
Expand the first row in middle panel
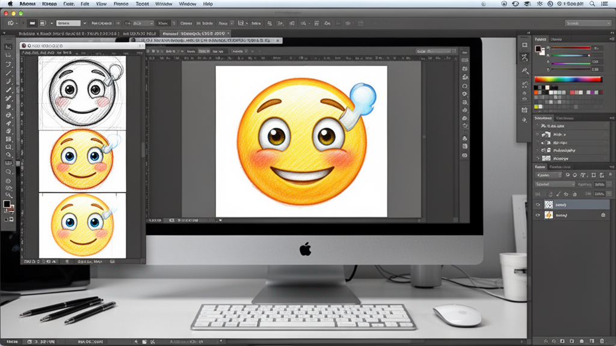tap(537, 126)
